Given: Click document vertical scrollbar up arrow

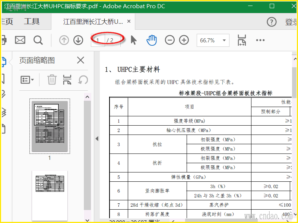Looking at the screenshot, I should tap(295, 59).
